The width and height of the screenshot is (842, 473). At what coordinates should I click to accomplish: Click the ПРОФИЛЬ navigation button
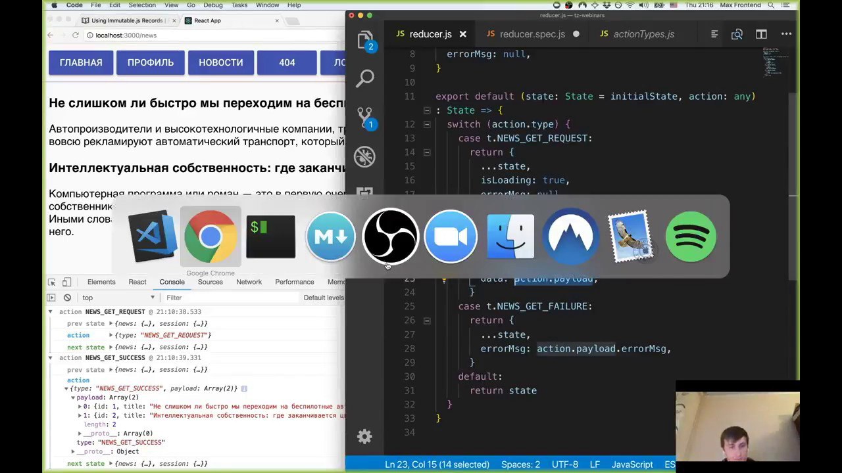pos(151,62)
